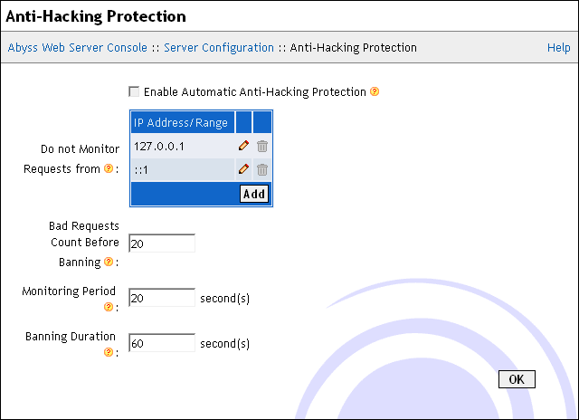Delete the 127.0.0.1 entry with trash icon

pyautogui.click(x=262, y=145)
